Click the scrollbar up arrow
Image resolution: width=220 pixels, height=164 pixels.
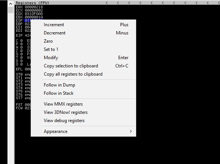coord(10,4)
